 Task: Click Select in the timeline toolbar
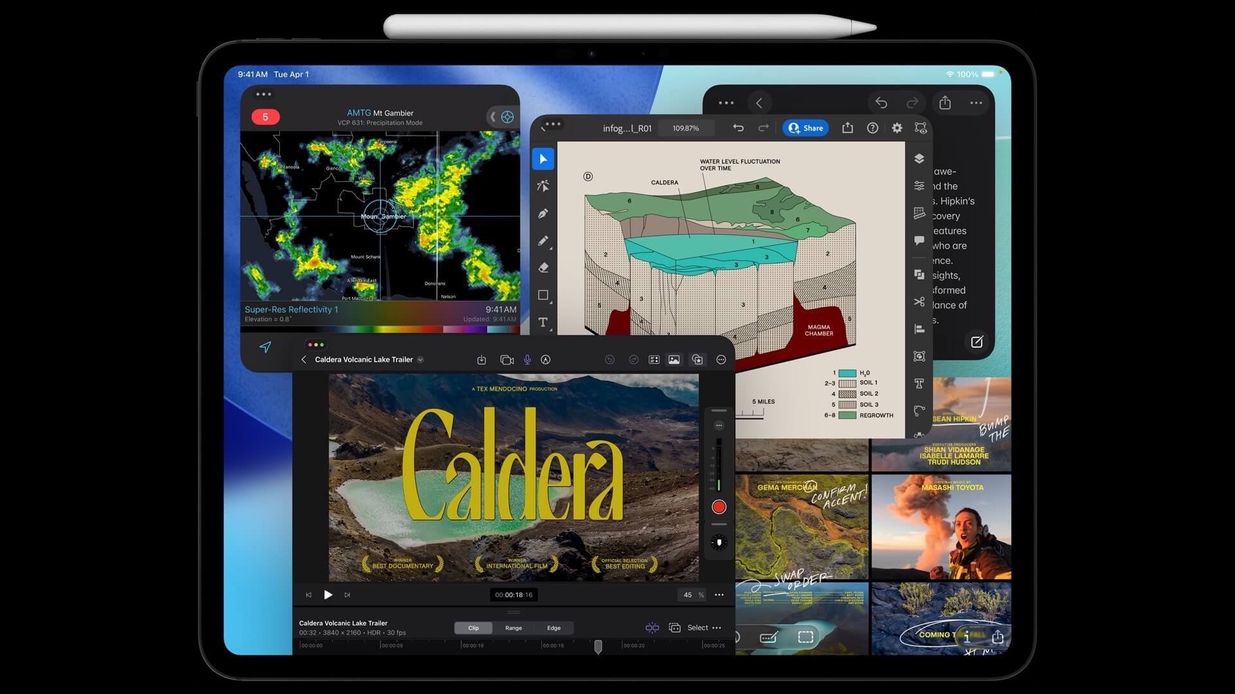pos(697,628)
